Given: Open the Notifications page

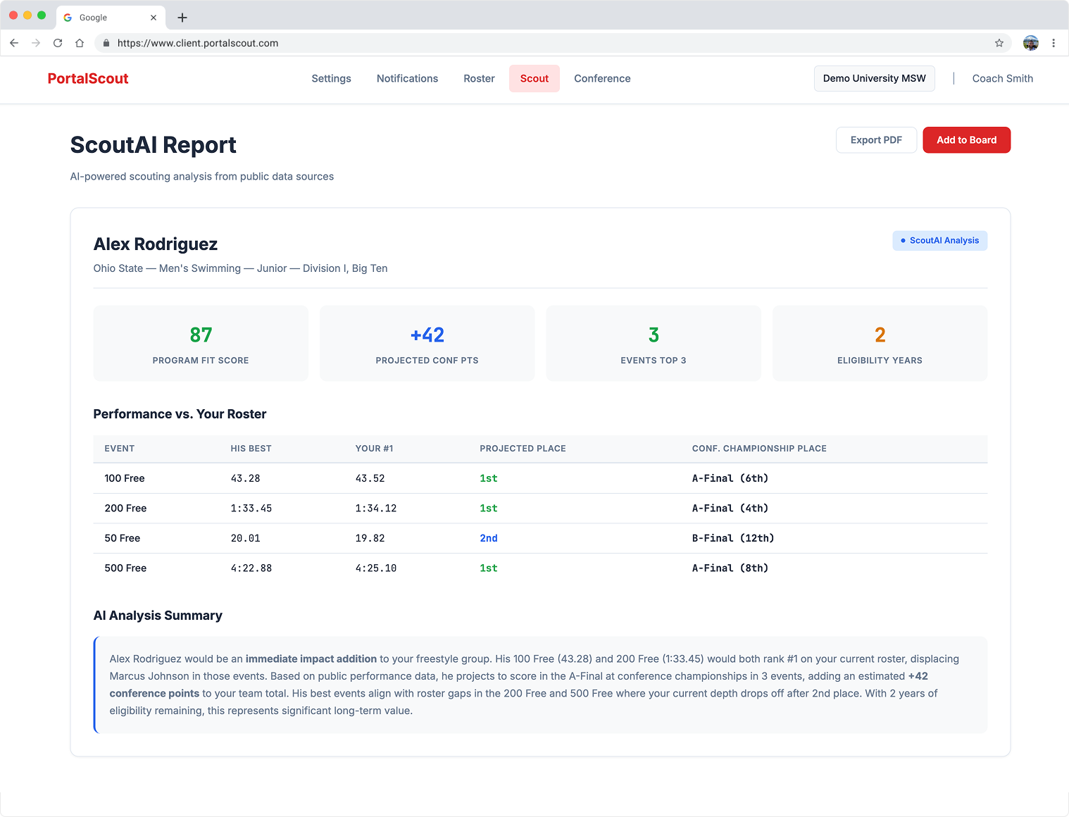Looking at the screenshot, I should click(407, 78).
